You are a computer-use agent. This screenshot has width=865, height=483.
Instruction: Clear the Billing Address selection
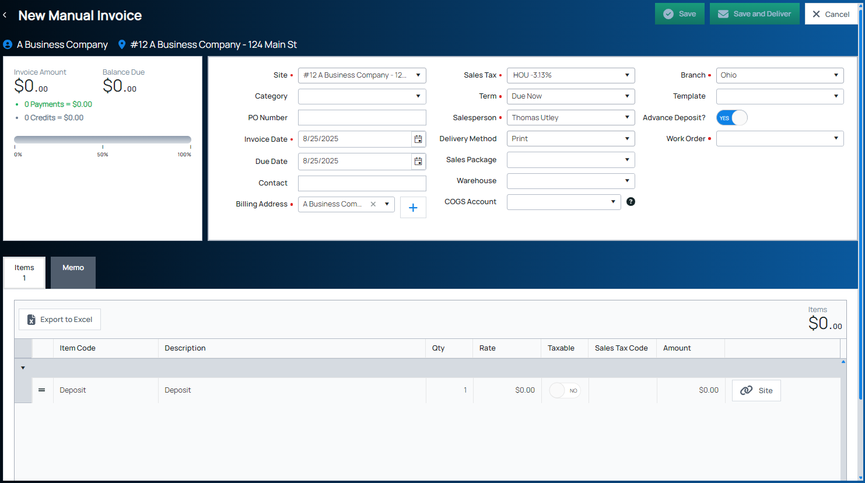(373, 204)
